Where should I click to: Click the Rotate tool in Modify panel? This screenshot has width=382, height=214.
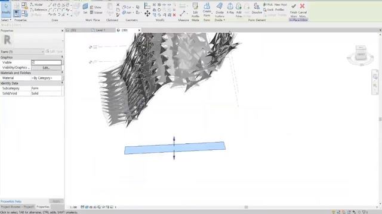tap(159, 10)
